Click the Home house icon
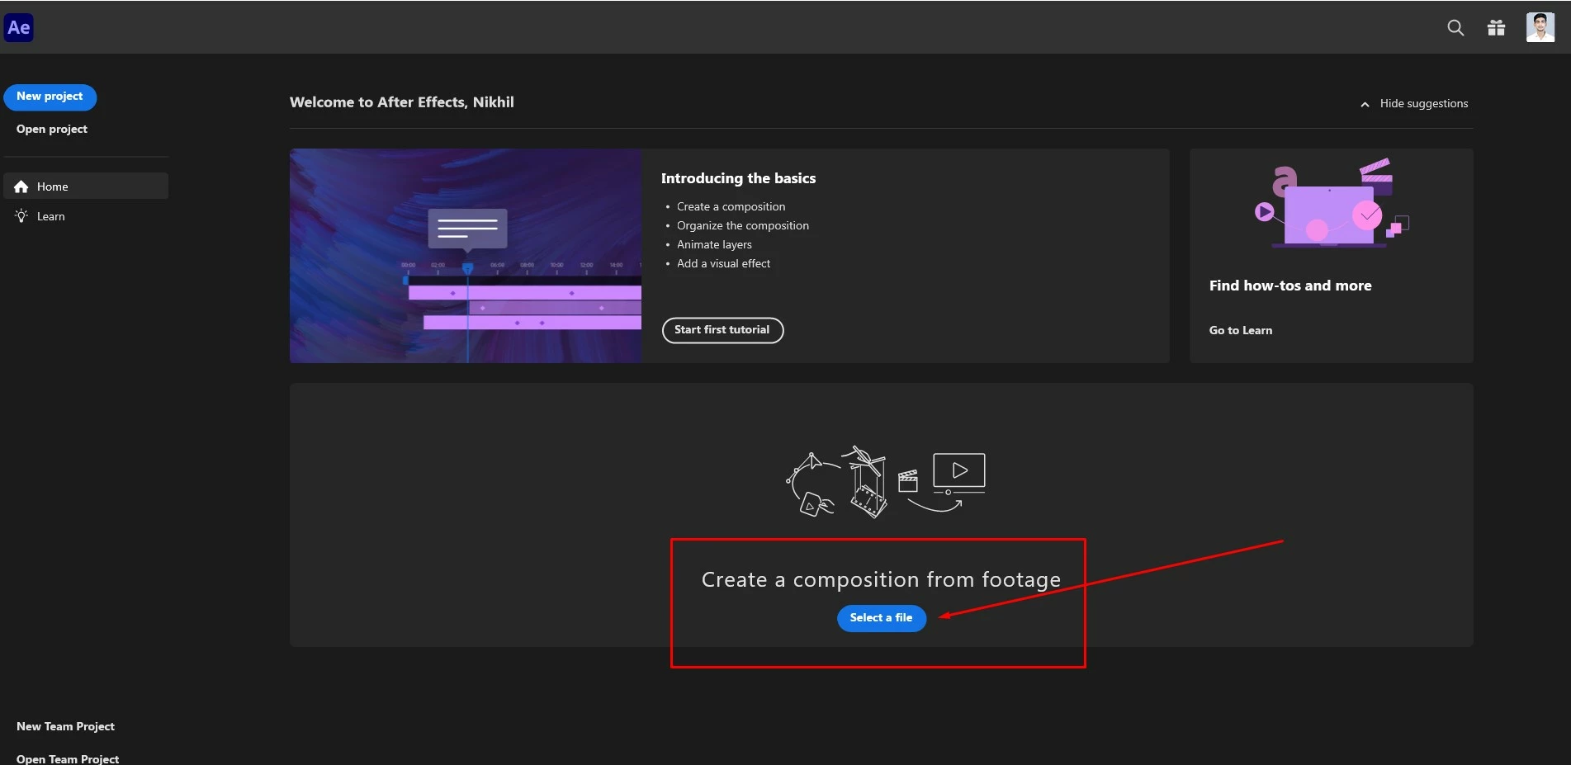 coord(21,187)
